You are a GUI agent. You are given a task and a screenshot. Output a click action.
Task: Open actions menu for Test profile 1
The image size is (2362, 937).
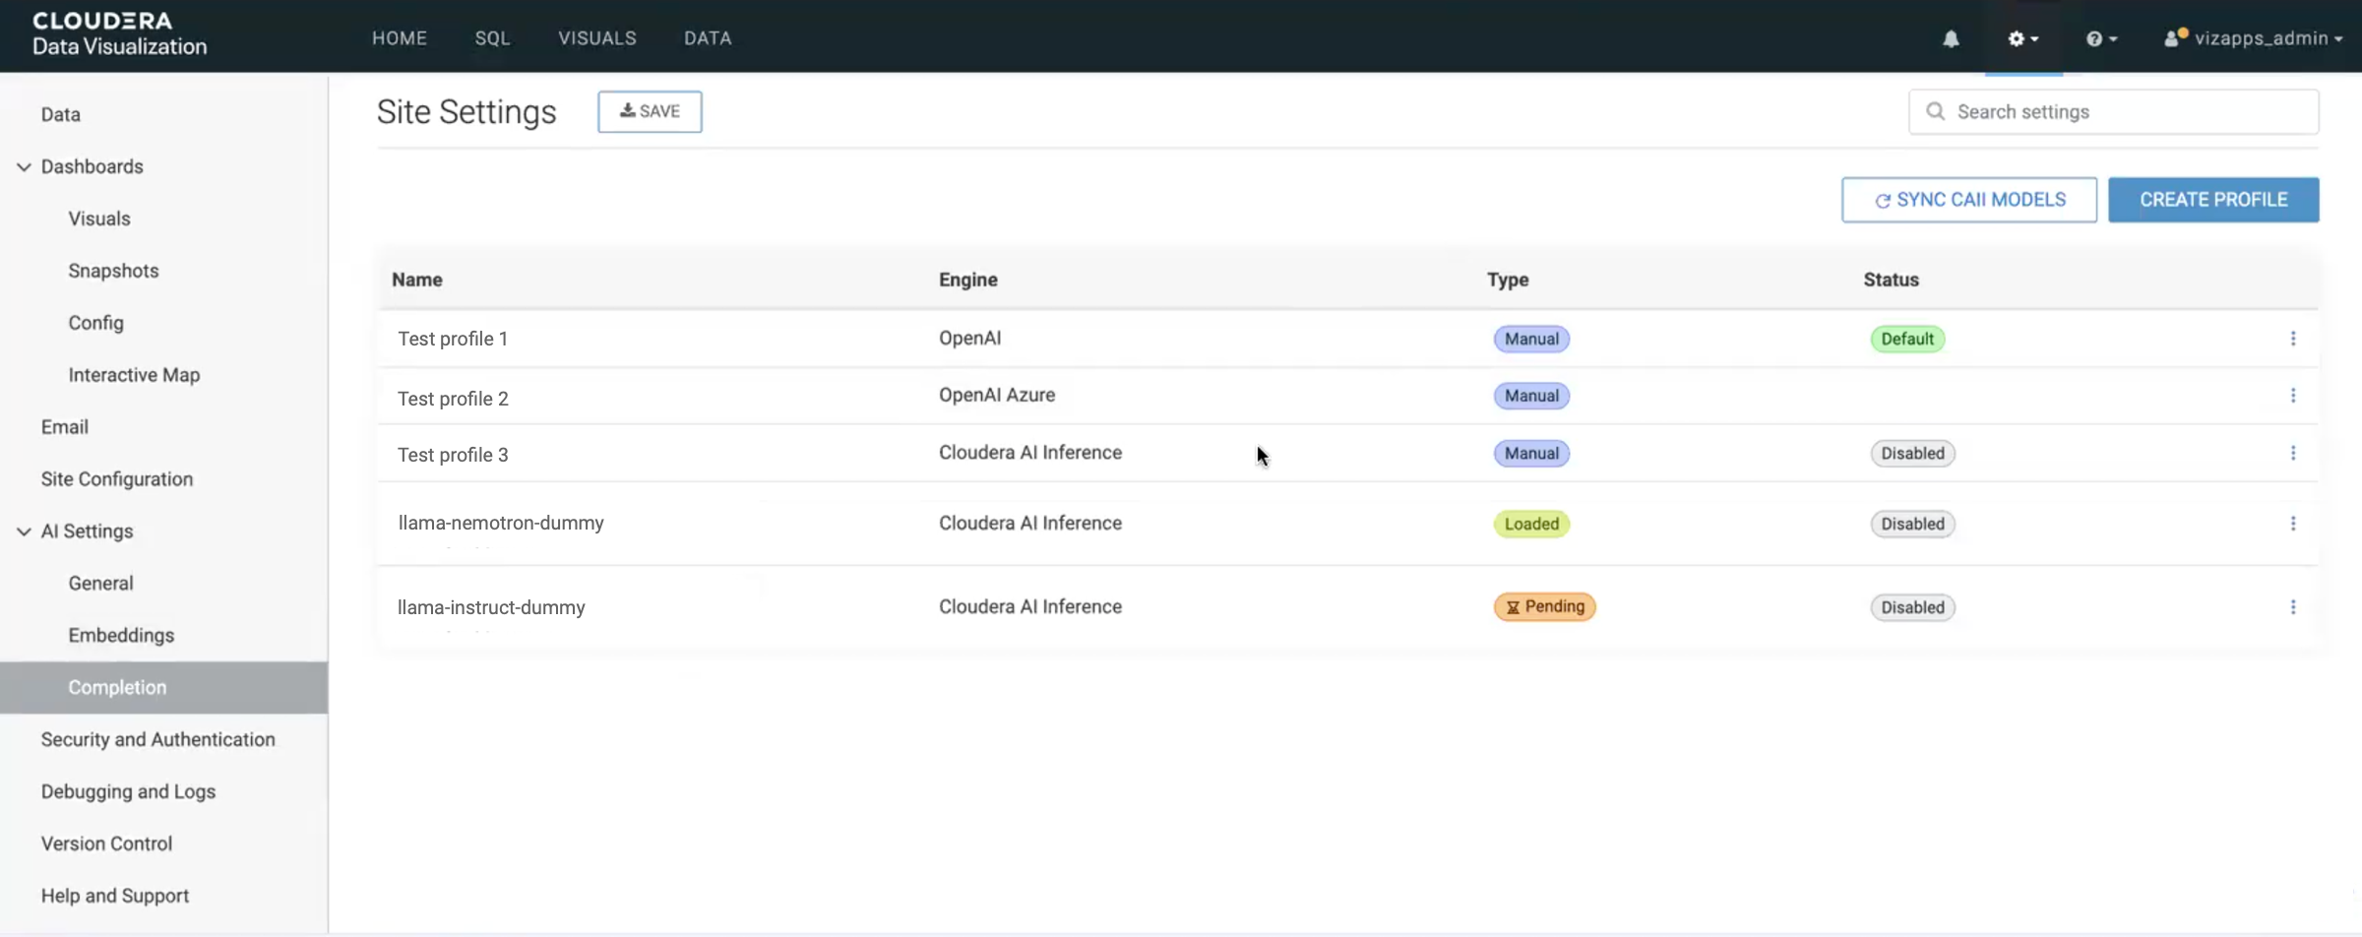[2292, 339]
